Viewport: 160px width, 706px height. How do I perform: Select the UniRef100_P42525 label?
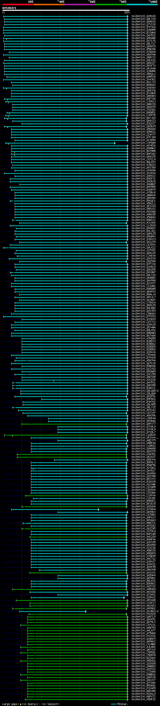point(143,614)
